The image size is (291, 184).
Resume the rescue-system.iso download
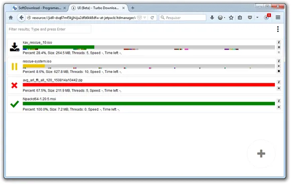click(278, 66)
